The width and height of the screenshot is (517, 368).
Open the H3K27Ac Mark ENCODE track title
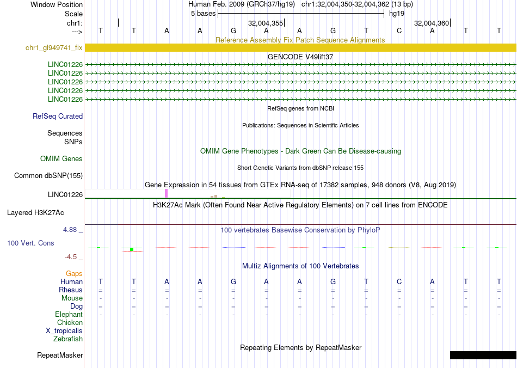point(300,205)
